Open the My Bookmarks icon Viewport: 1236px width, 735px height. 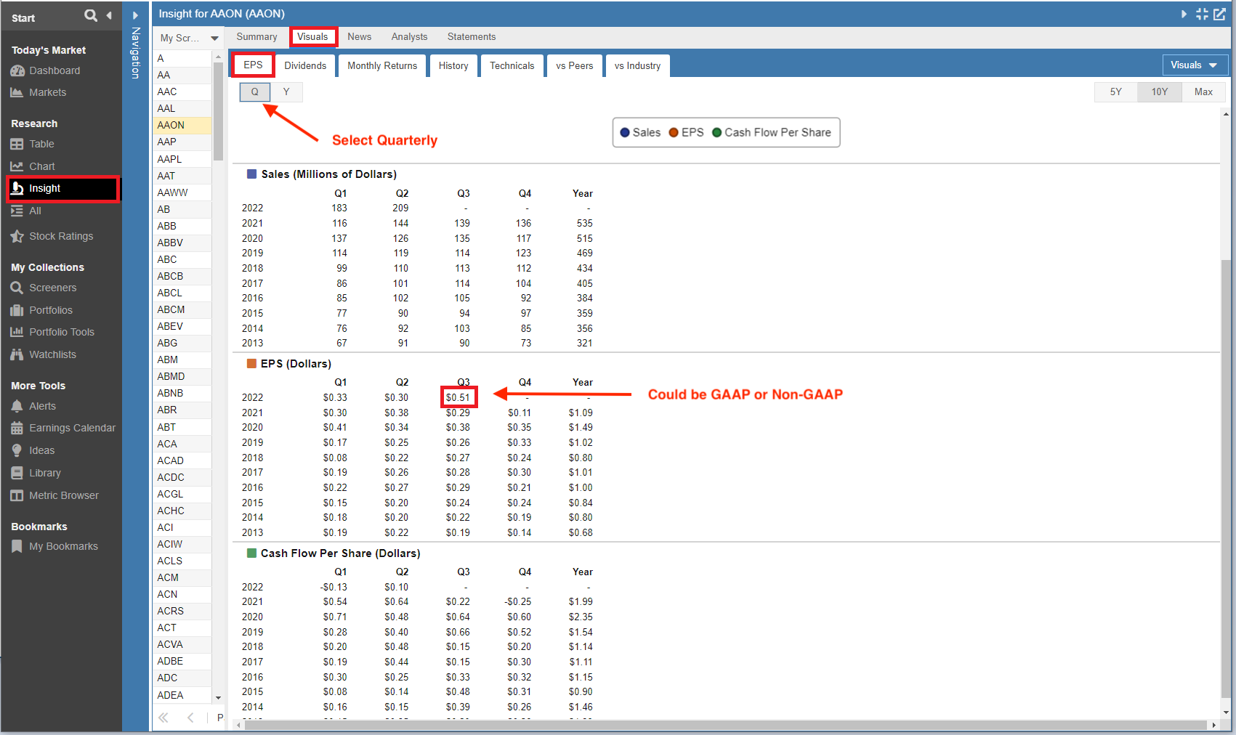(17, 547)
